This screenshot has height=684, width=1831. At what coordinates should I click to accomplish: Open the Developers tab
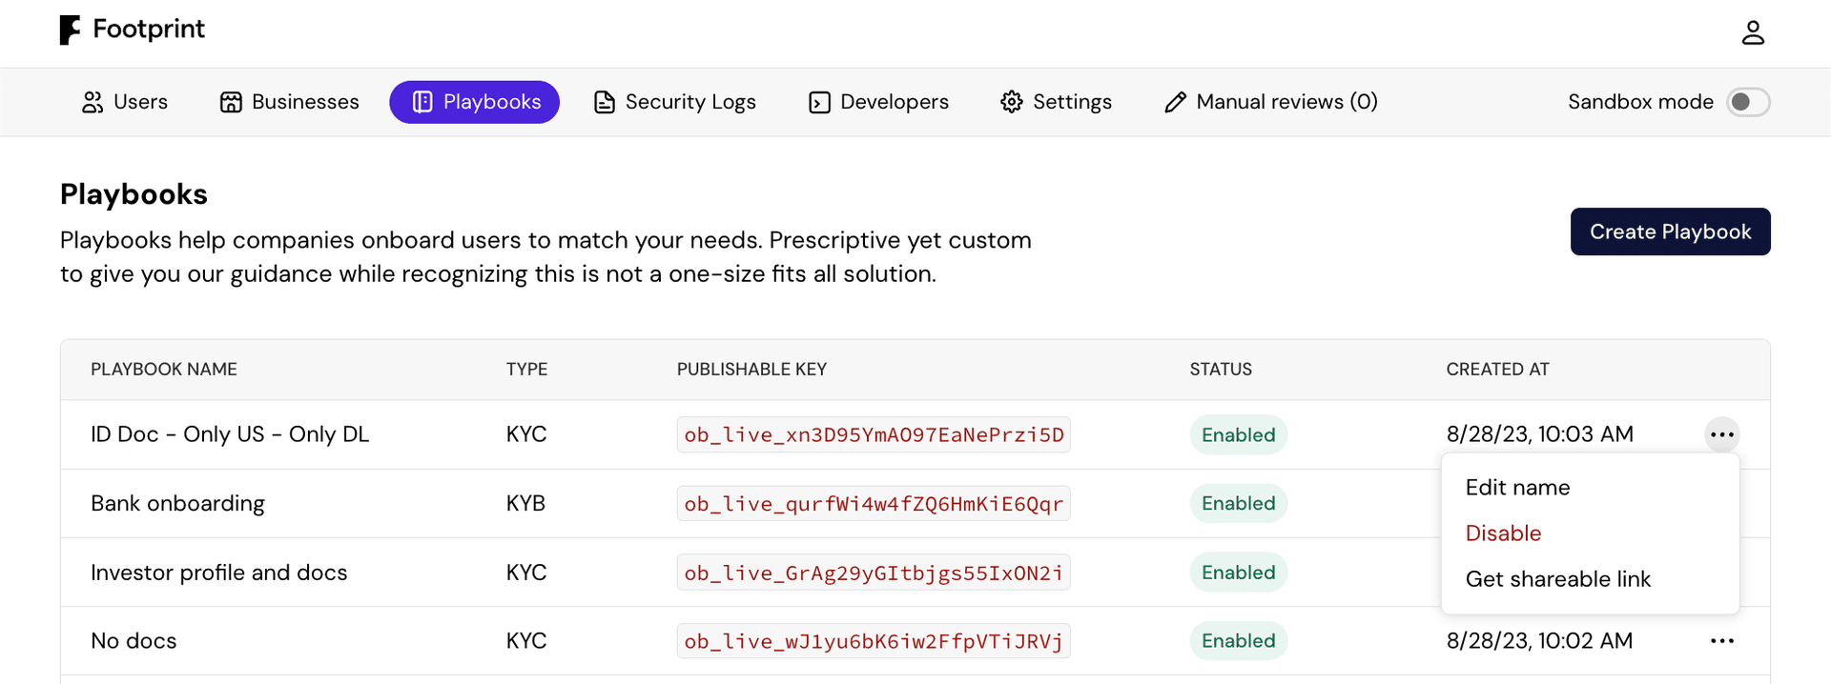tap(878, 102)
